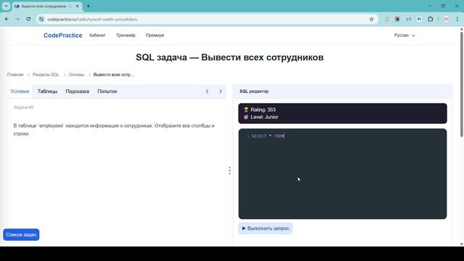Open a new browser tab
Viewport: 464px width, 261px height.
(x=88, y=6)
